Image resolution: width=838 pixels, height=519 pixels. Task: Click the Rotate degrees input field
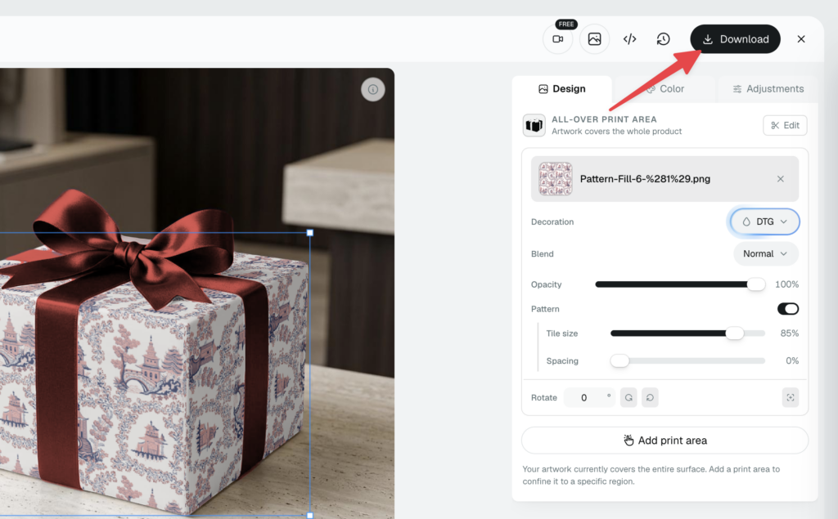pyautogui.click(x=589, y=397)
